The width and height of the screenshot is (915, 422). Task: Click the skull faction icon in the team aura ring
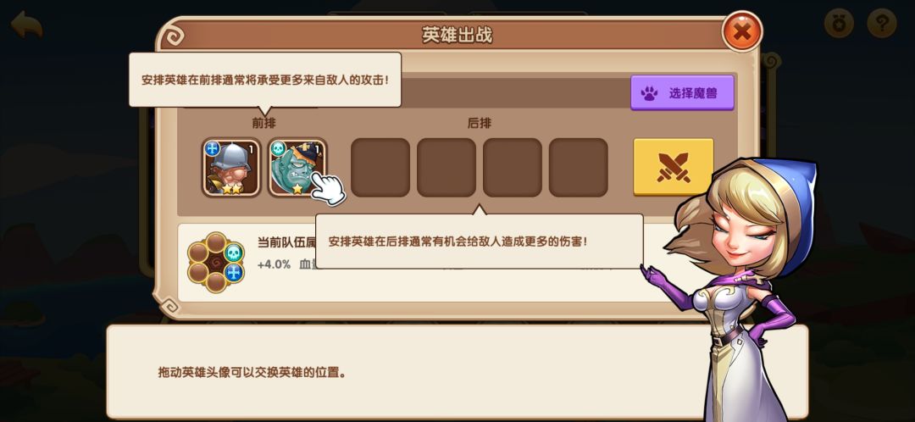[234, 253]
